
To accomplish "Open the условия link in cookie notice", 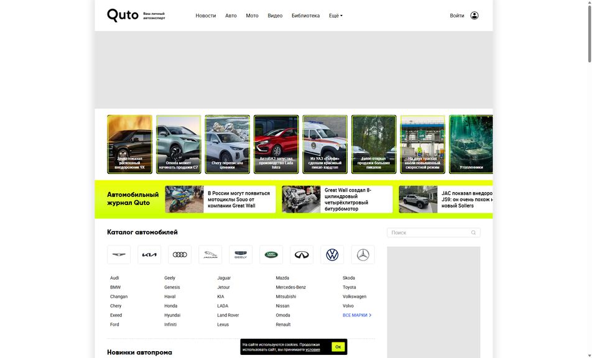I will (x=313, y=350).
